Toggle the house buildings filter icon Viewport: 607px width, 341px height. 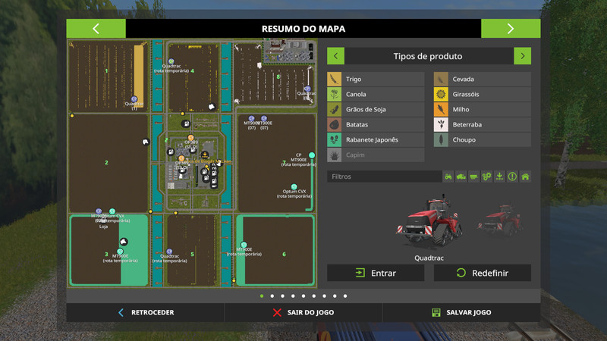pos(525,177)
